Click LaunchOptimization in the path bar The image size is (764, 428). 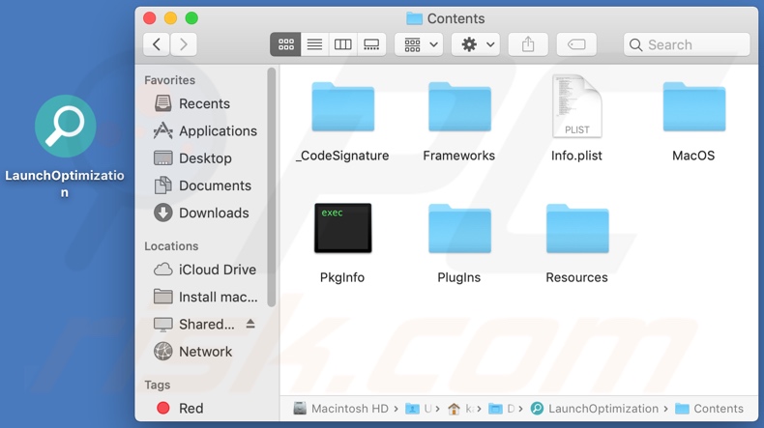click(x=595, y=409)
